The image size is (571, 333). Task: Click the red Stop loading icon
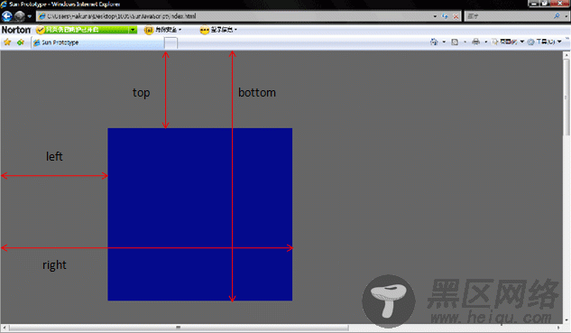[456, 16]
